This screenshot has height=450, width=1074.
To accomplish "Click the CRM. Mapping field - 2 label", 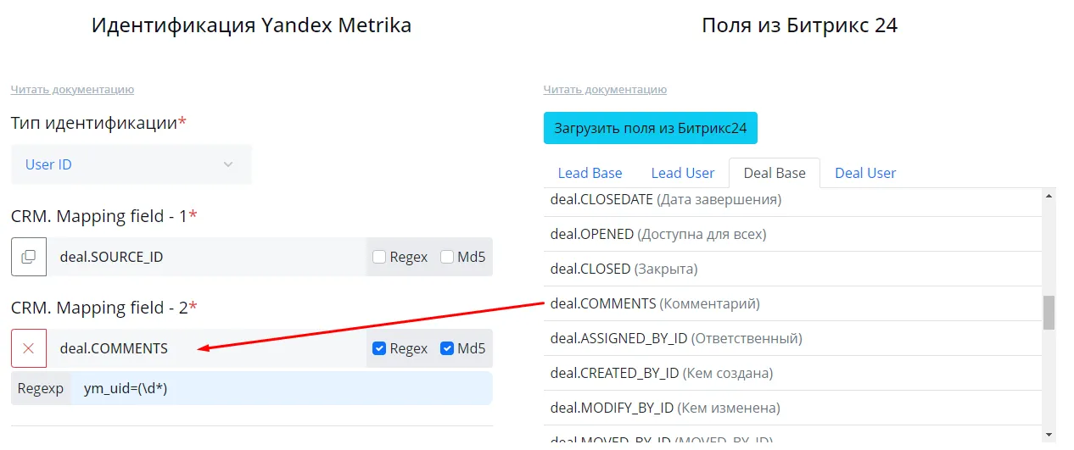I will point(104,308).
